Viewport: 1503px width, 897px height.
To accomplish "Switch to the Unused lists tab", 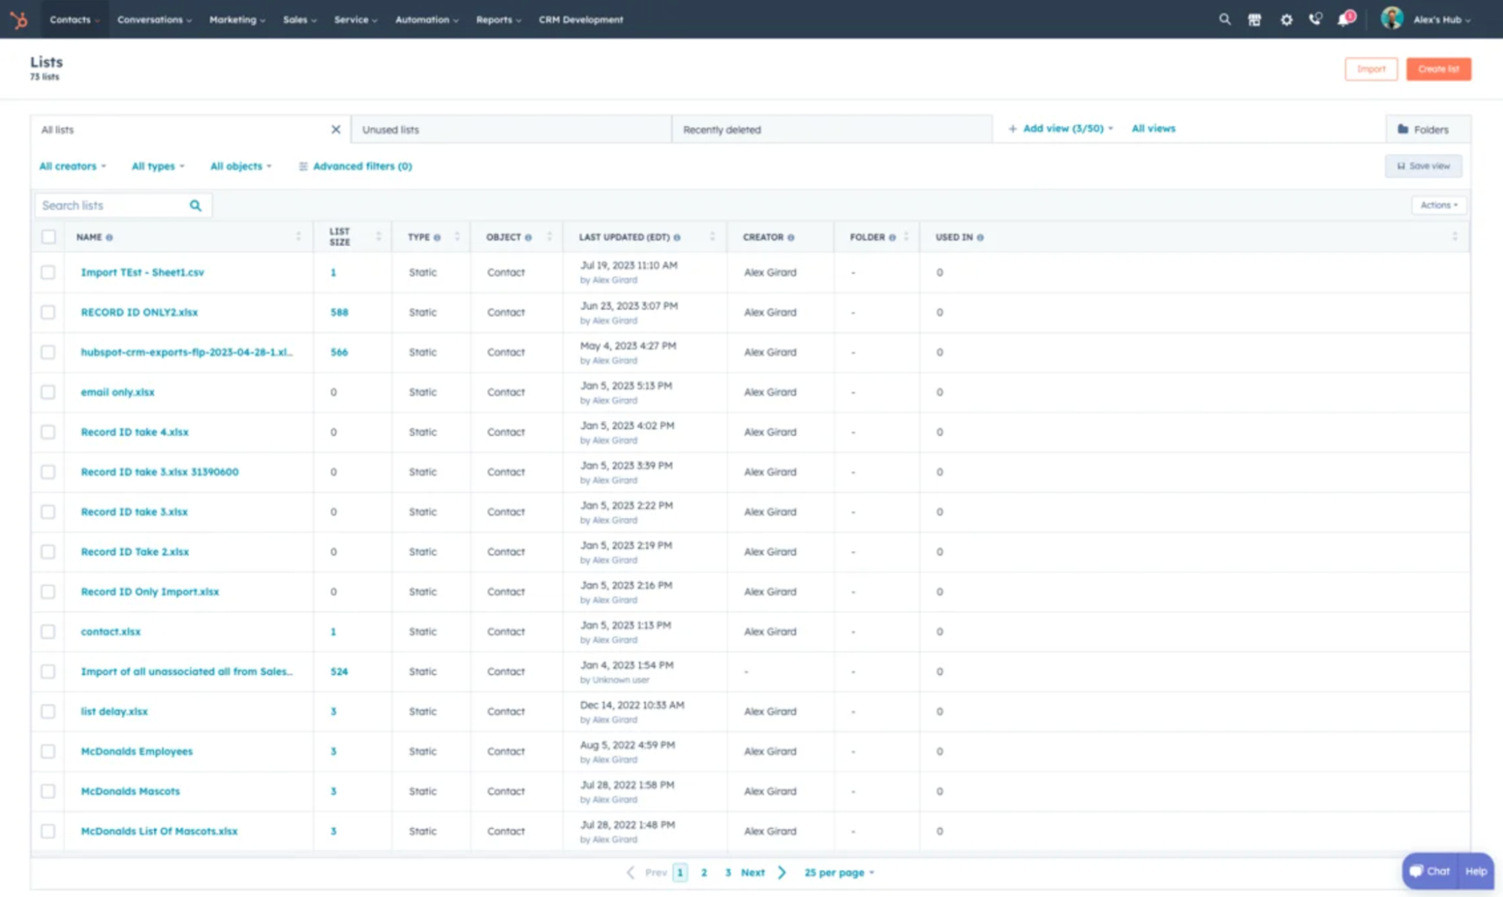I will (x=511, y=129).
